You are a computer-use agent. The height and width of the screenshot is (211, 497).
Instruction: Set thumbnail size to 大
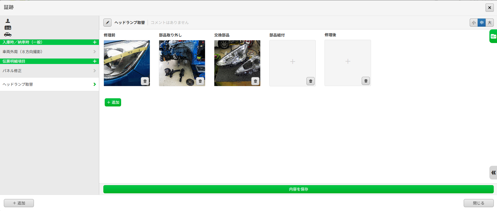pyautogui.click(x=490, y=23)
